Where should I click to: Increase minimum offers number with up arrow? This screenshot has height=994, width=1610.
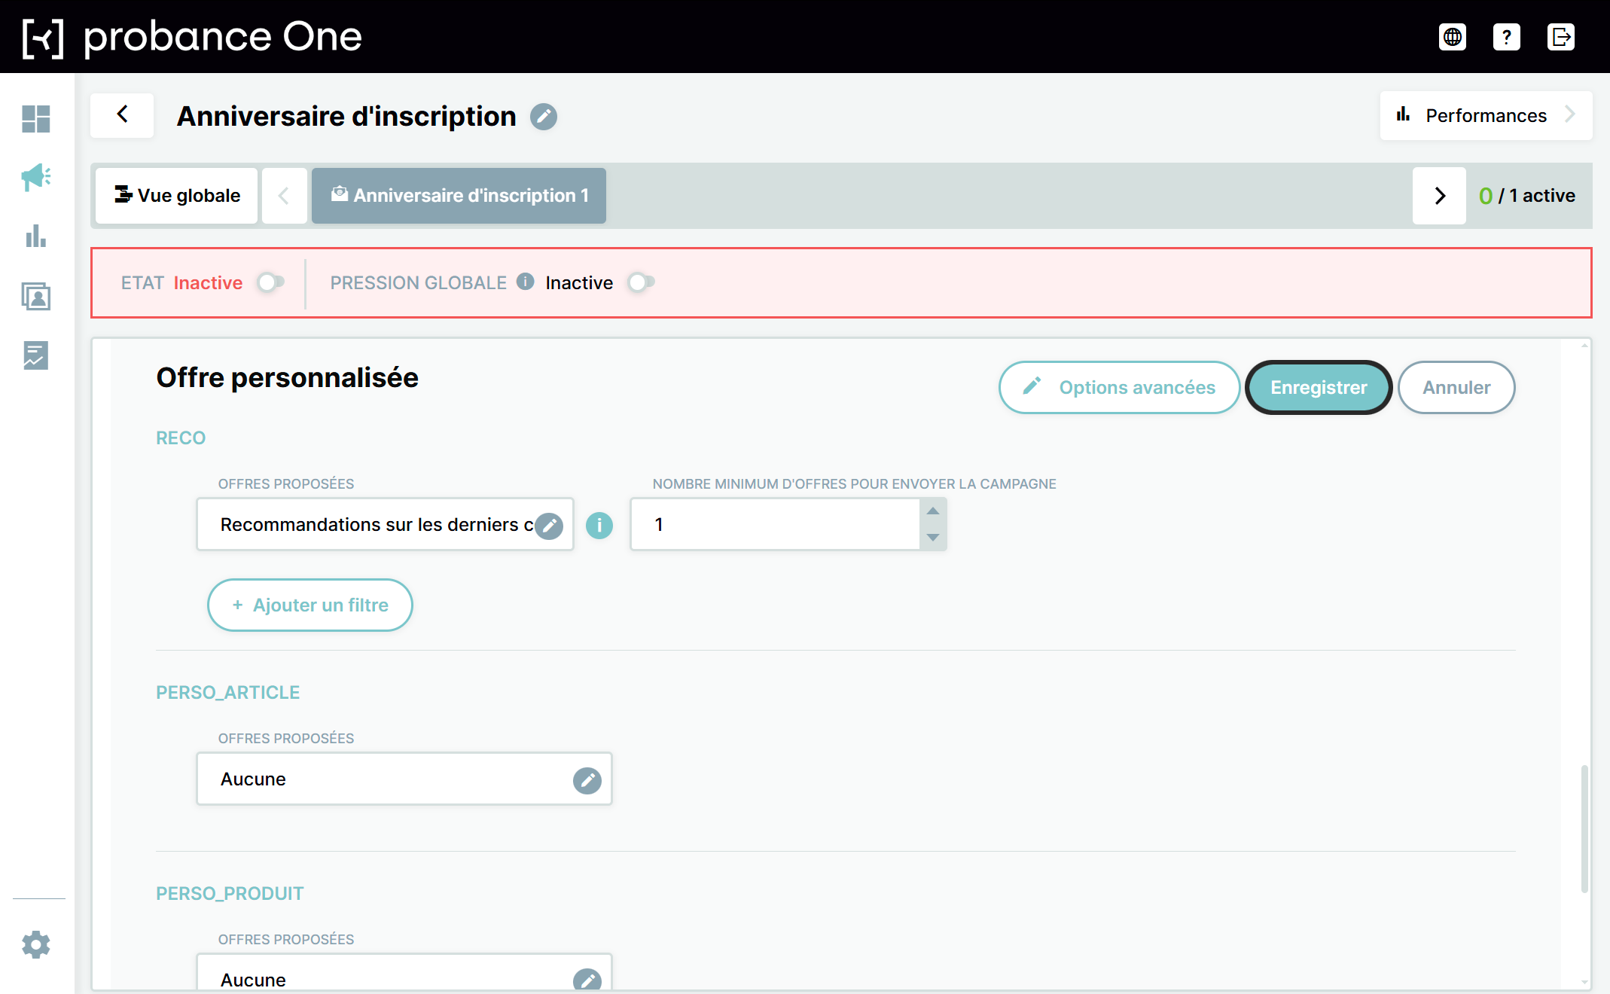point(933,511)
